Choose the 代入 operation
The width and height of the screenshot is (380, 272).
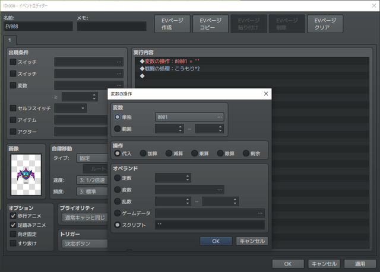point(118,153)
